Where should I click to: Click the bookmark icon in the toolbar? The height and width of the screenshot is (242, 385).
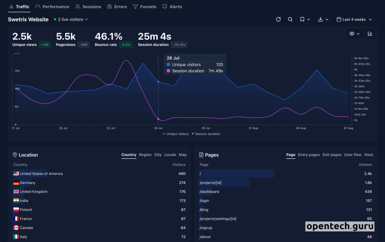302,20
